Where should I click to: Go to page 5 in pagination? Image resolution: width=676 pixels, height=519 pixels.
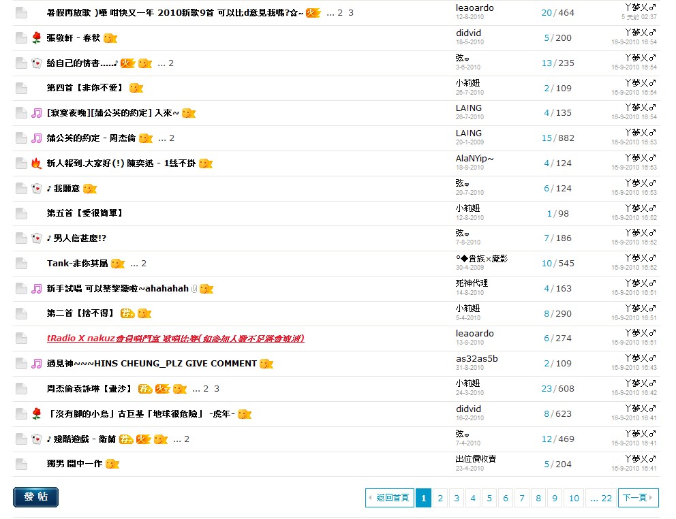tap(489, 499)
